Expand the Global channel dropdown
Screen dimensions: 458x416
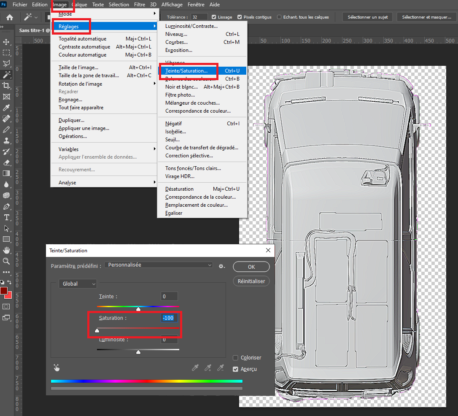coord(78,284)
